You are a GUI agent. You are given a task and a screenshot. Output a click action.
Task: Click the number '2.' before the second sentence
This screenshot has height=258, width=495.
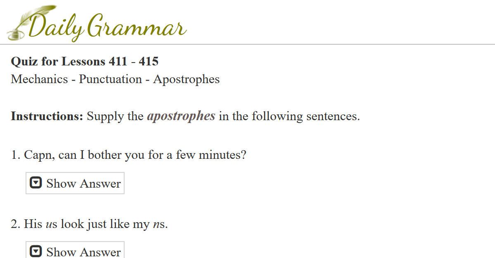click(x=16, y=224)
